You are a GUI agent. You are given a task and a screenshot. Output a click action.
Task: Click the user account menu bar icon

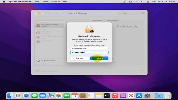tap(124, 1)
